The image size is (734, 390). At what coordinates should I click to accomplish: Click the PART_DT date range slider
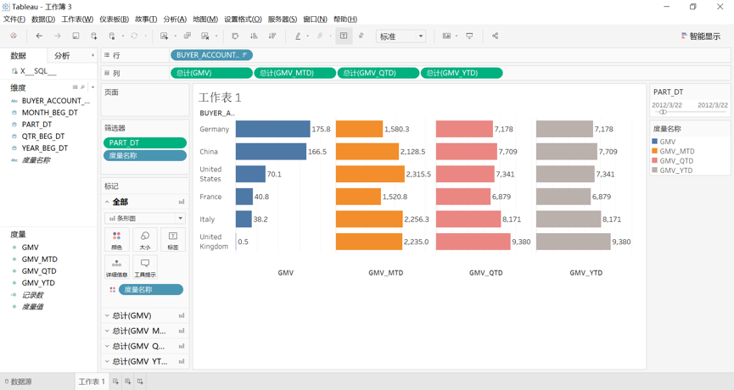pos(664,112)
